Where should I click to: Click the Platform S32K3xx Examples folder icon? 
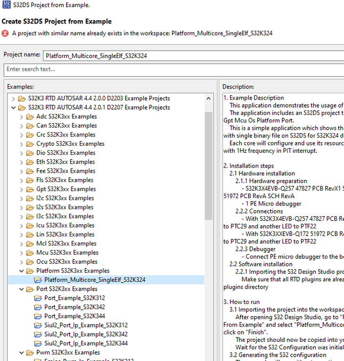pos(30,271)
